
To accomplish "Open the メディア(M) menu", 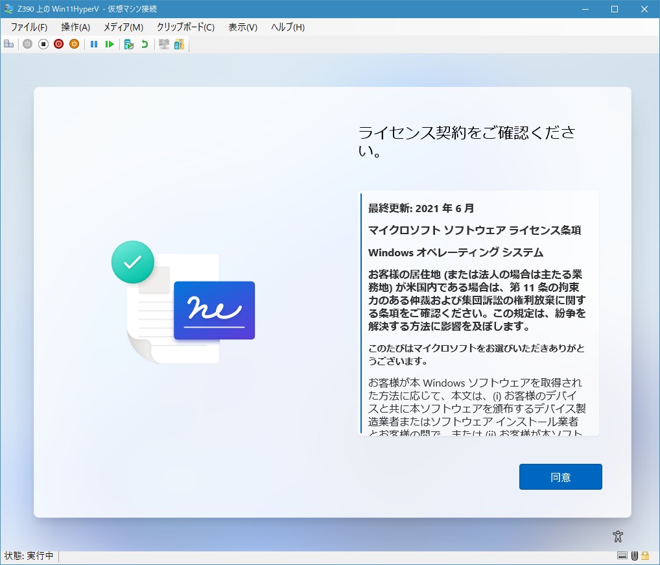I will [x=123, y=27].
